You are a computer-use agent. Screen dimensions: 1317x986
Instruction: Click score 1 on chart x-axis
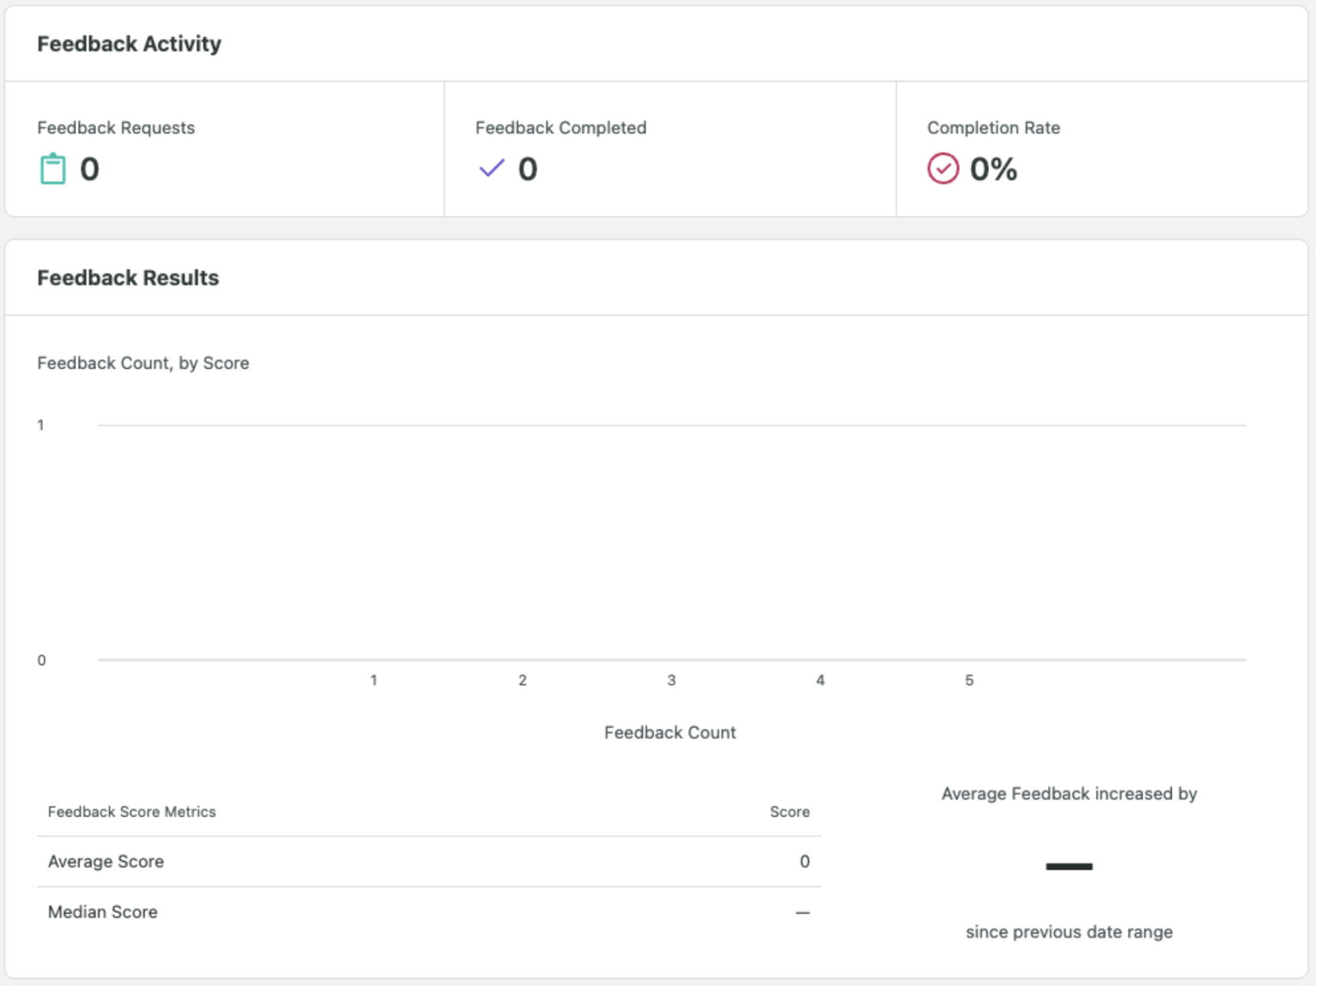(373, 680)
